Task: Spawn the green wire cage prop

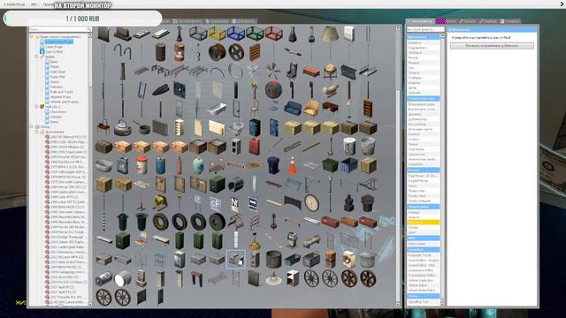Action: [x=255, y=34]
